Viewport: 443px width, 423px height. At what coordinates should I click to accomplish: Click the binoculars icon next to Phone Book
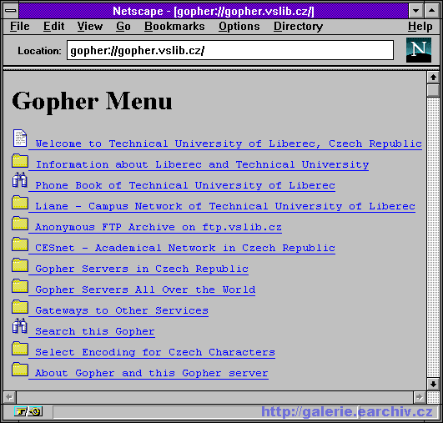(19, 179)
